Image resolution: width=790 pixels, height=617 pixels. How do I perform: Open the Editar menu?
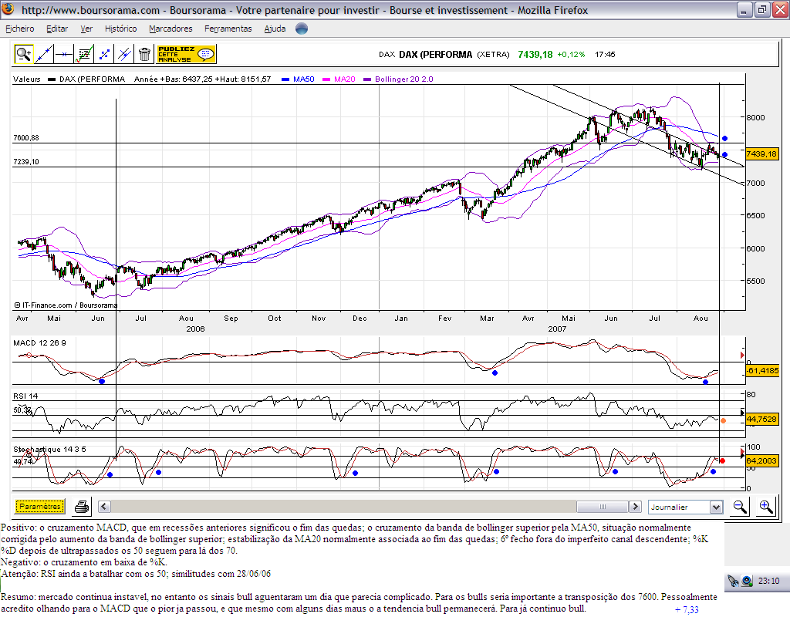(x=57, y=29)
